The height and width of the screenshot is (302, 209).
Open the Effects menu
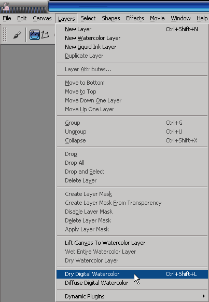[x=135, y=19]
